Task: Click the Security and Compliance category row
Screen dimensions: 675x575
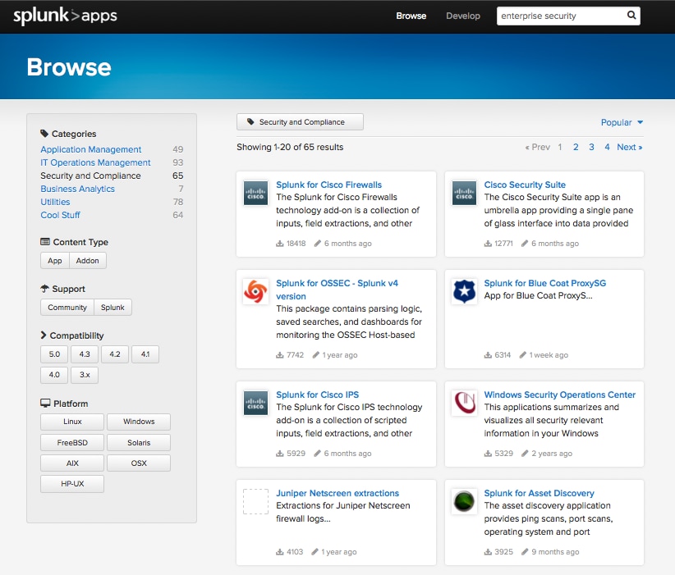Action: click(112, 176)
